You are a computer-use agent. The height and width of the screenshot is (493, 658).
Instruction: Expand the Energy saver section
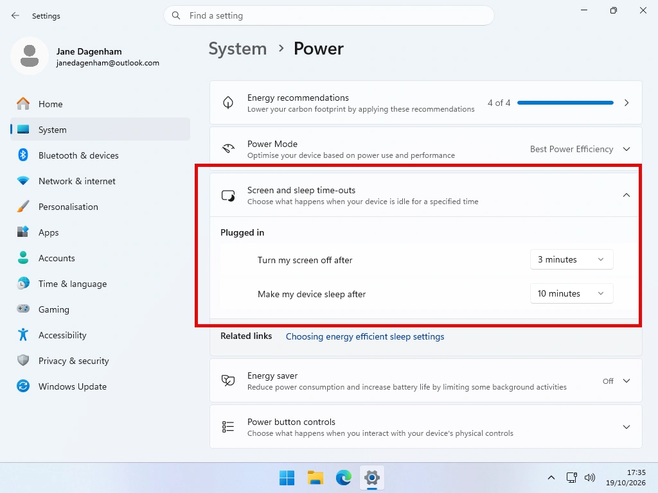coord(626,381)
